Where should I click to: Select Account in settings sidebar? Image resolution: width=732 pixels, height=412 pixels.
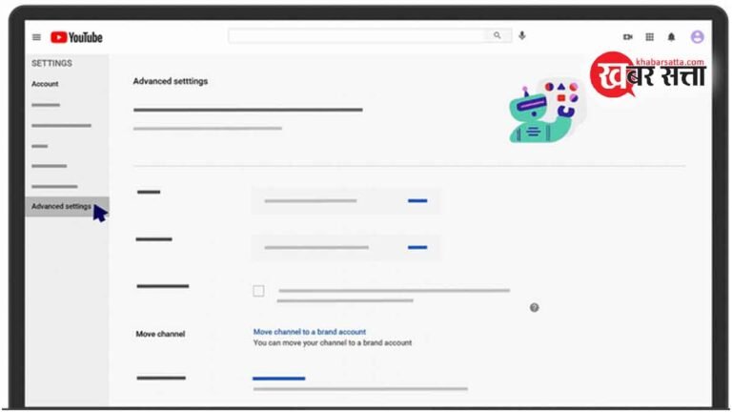coord(45,84)
